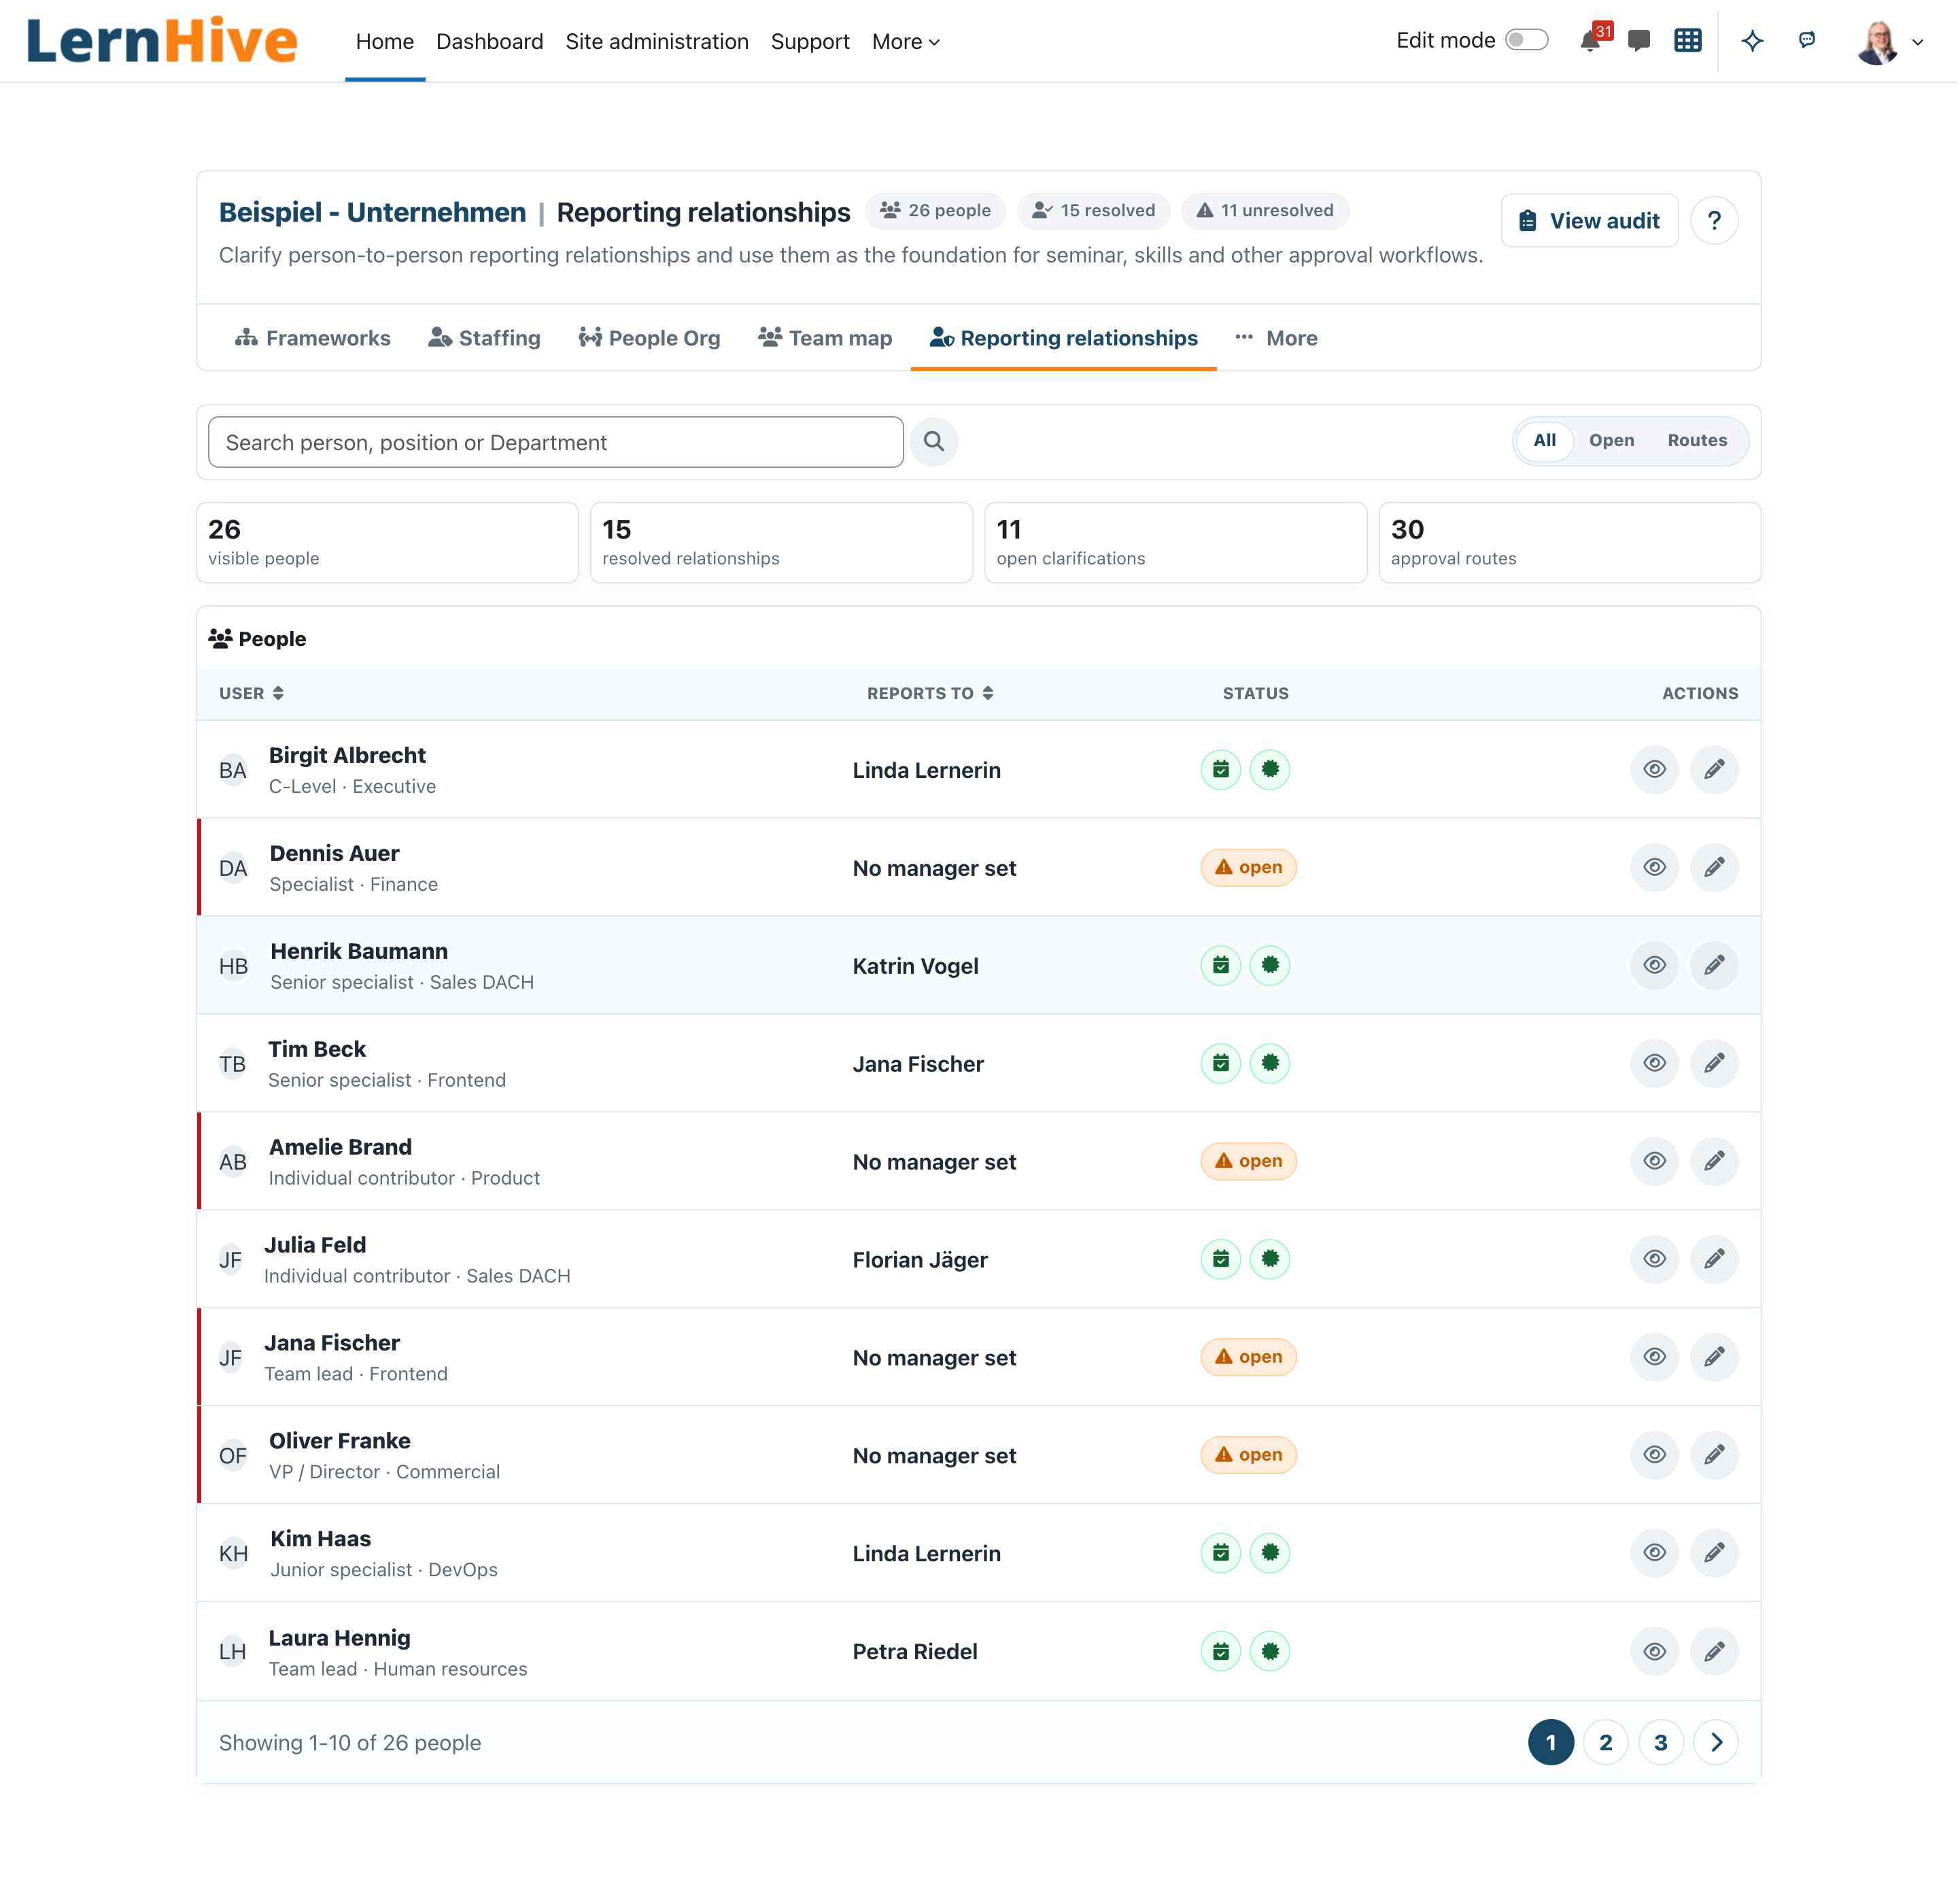Image resolution: width=1958 pixels, height=1904 pixels.
Task: Click the magnifier search button
Action: pos(933,442)
